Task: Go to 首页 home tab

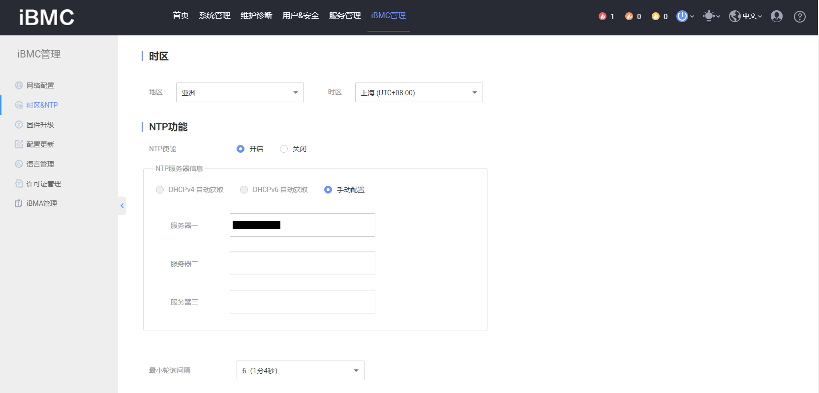Action: click(181, 16)
